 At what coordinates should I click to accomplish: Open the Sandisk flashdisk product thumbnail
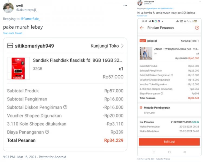(x=18, y=68)
